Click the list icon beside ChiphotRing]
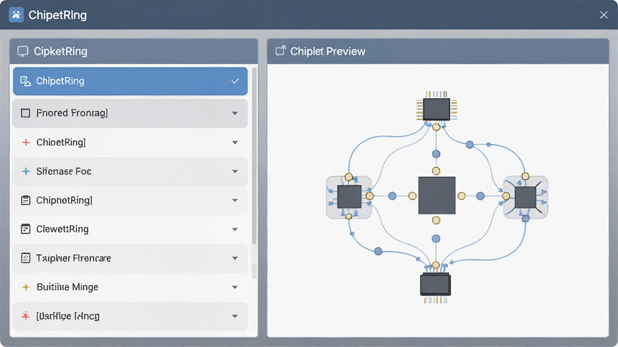Viewport: 618px width, 347px height. click(x=25, y=200)
